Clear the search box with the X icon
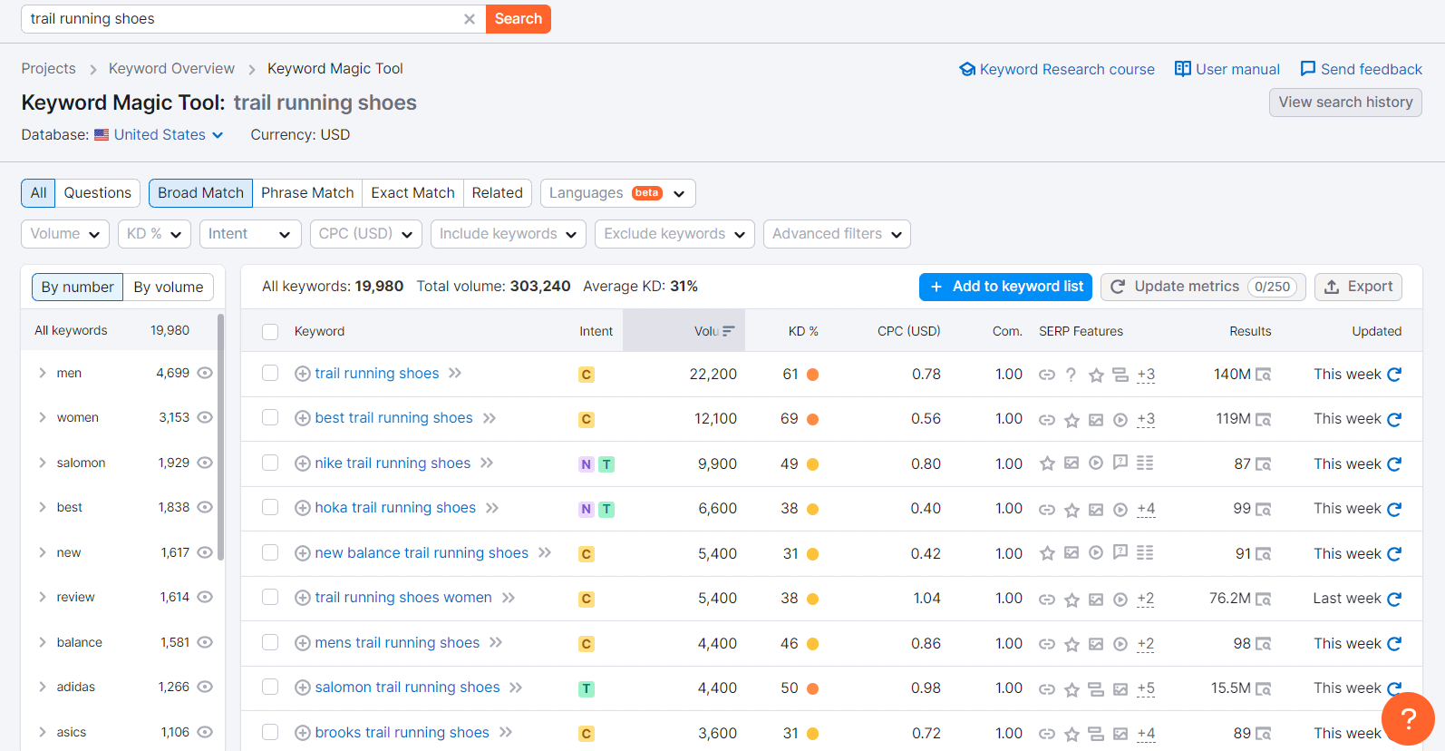 pos(470,19)
